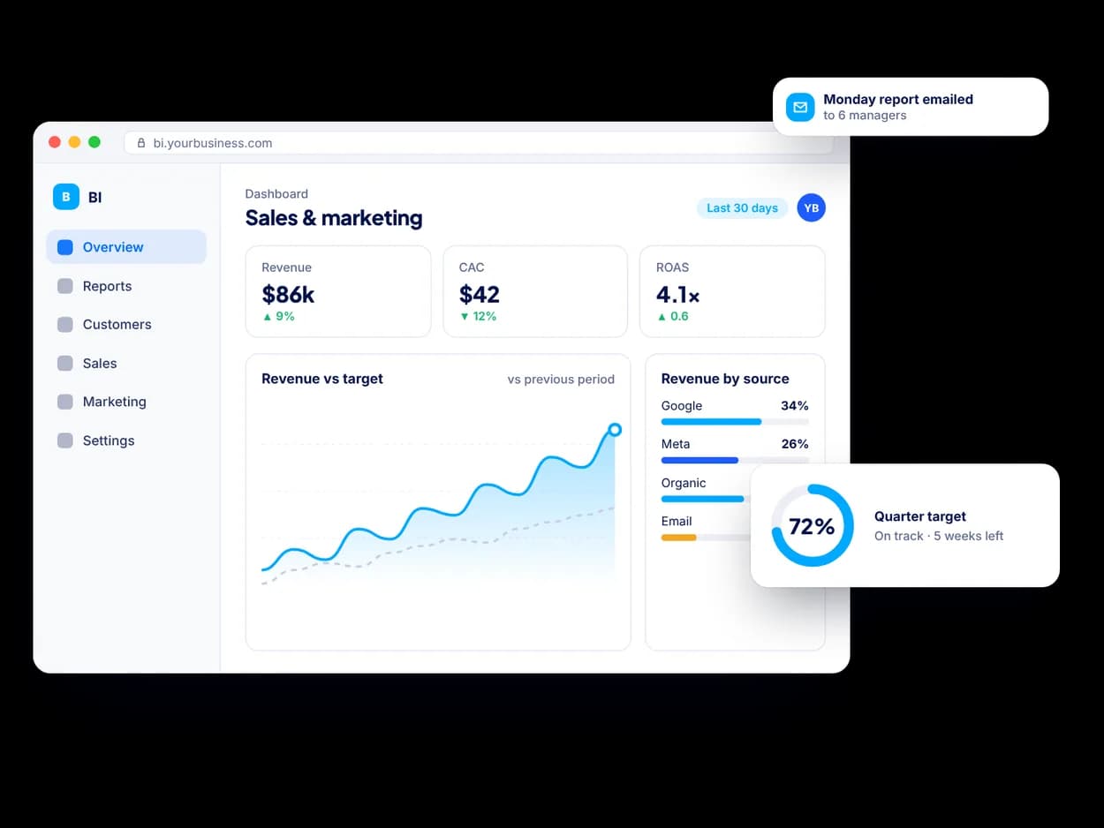This screenshot has height=828, width=1104.
Task: Open the Last 30 days filter
Action: coord(742,208)
